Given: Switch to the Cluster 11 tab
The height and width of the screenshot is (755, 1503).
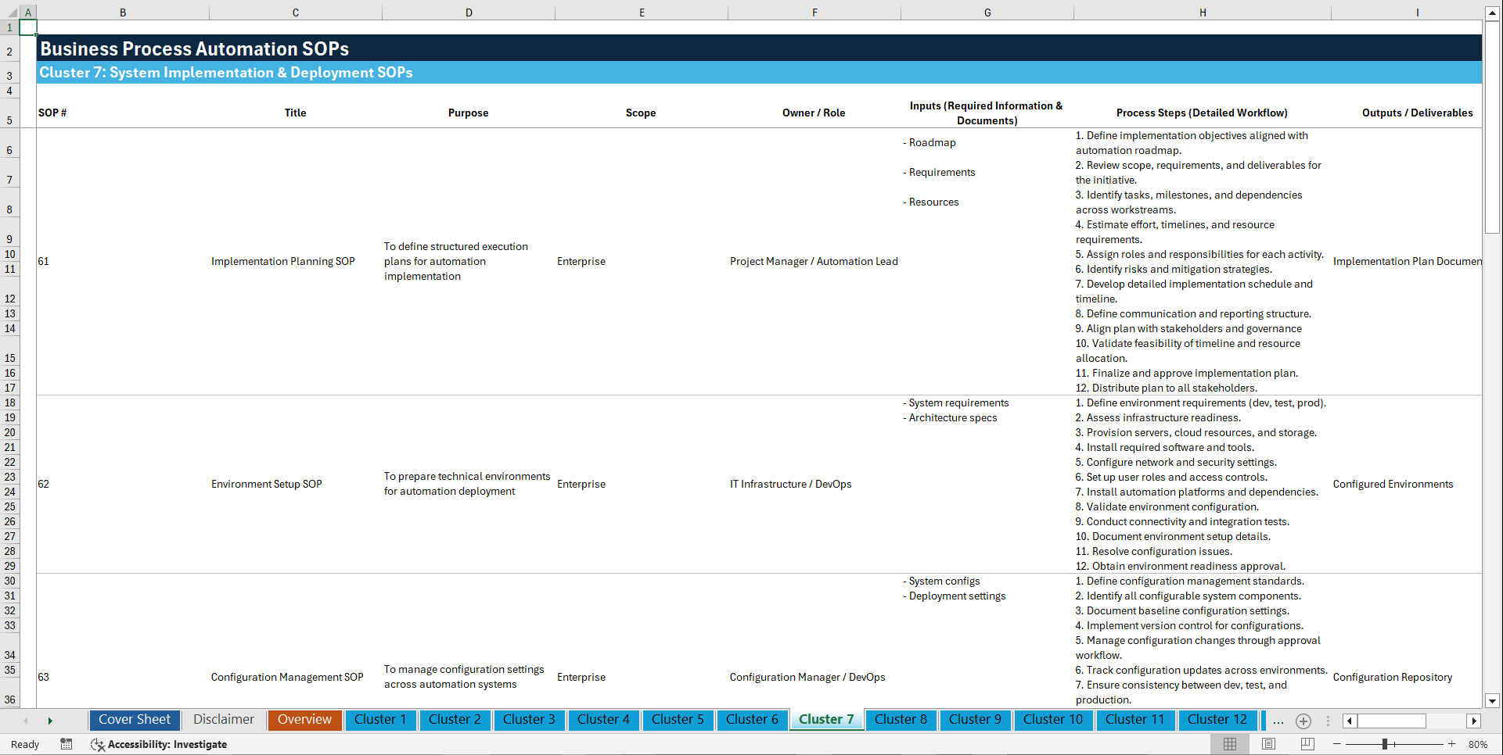Looking at the screenshot, I should [x=1134, y=720].
